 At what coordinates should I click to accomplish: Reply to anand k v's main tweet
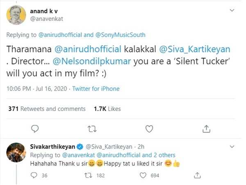coord(35,129)
